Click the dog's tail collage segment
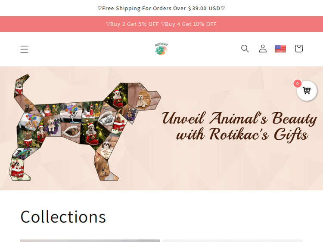 coord(22,86)
